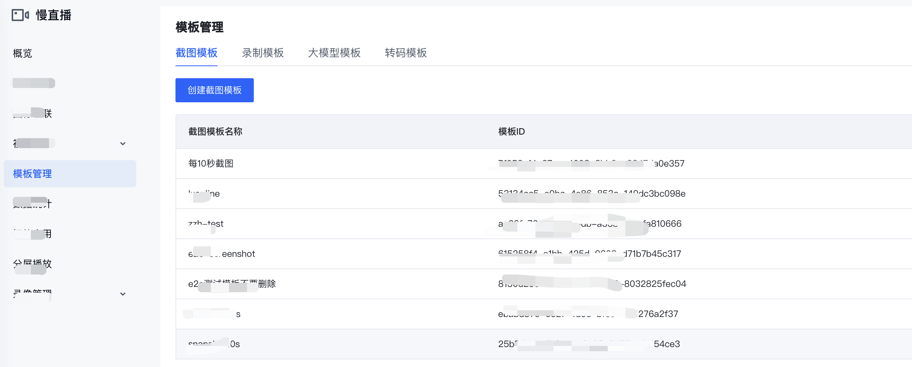Click the 模板ID column header

coord(511,132)
